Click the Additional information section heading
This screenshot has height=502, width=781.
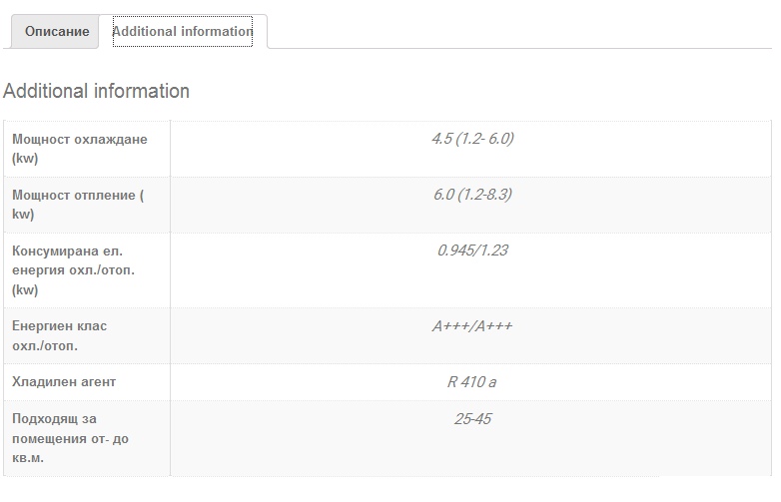[96, 91]
